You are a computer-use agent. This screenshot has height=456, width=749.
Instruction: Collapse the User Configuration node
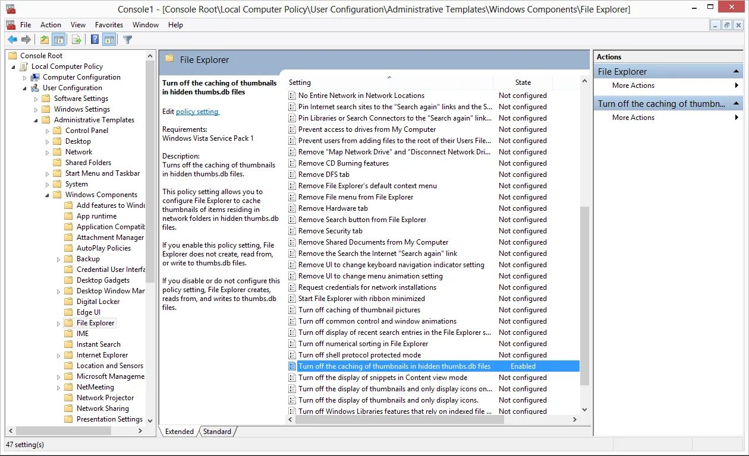click(24, 88)
